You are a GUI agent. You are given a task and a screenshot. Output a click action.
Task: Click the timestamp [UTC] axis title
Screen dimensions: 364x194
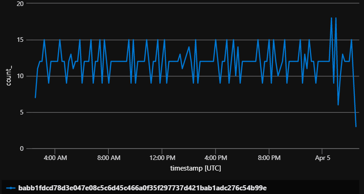pyautogui.click(x=195, y=168)
